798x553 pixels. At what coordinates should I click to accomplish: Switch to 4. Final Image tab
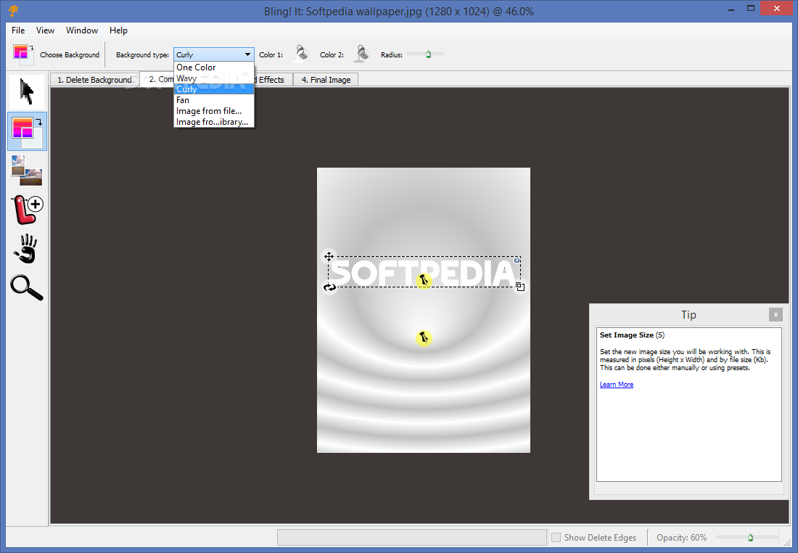coord(326,80)
